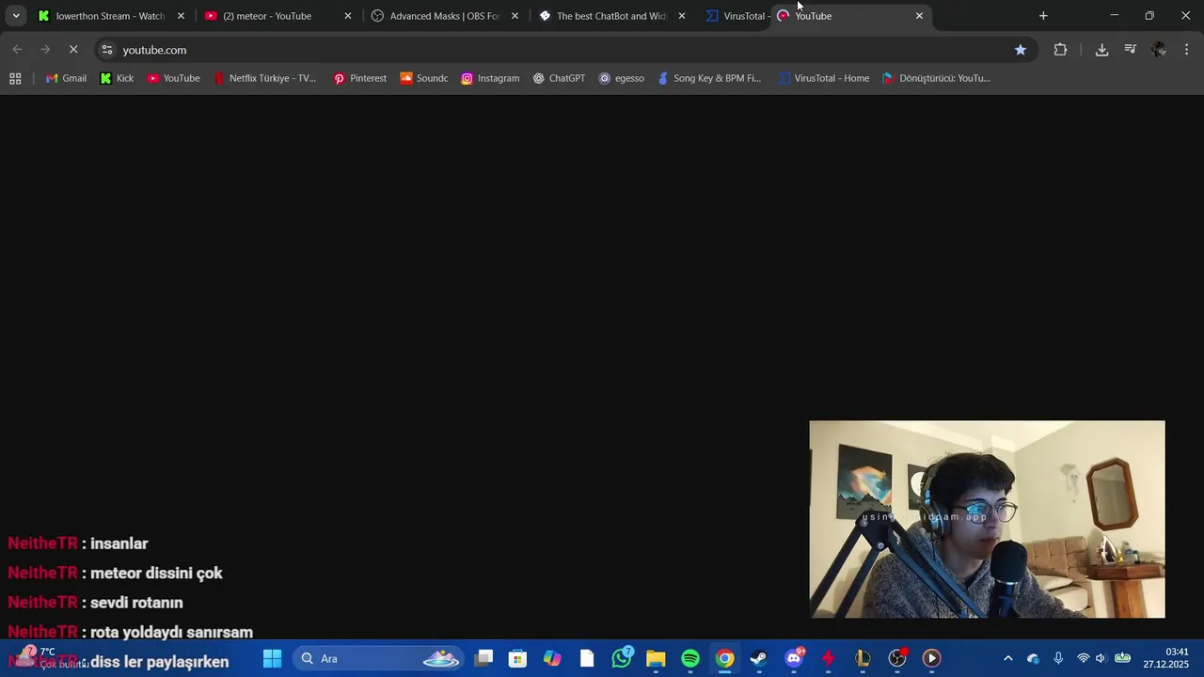
Task: Stop loading the page
Action: (x=73, y=50)
